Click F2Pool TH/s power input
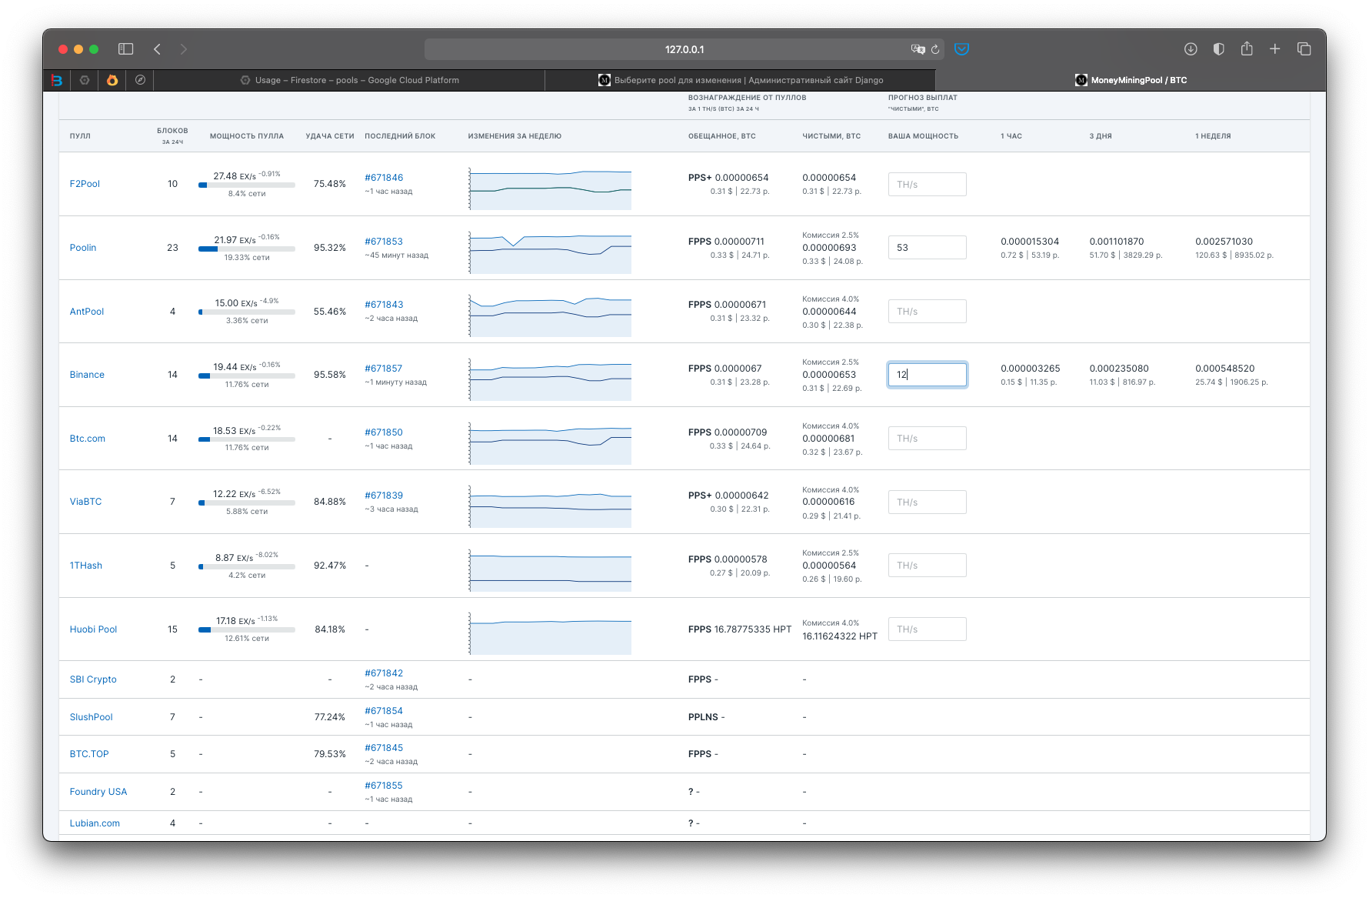This screenshot has height=898, width=1369. (927, 185)
